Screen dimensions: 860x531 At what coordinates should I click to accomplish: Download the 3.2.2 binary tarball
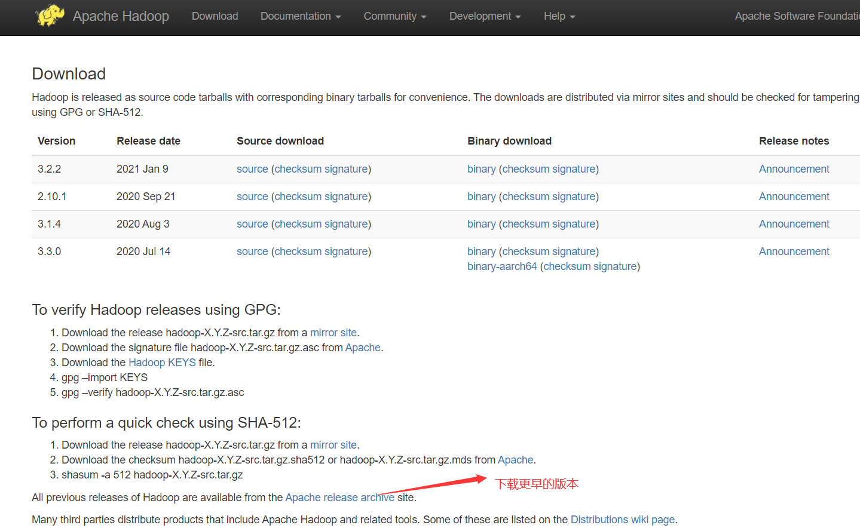coord(482,169)
